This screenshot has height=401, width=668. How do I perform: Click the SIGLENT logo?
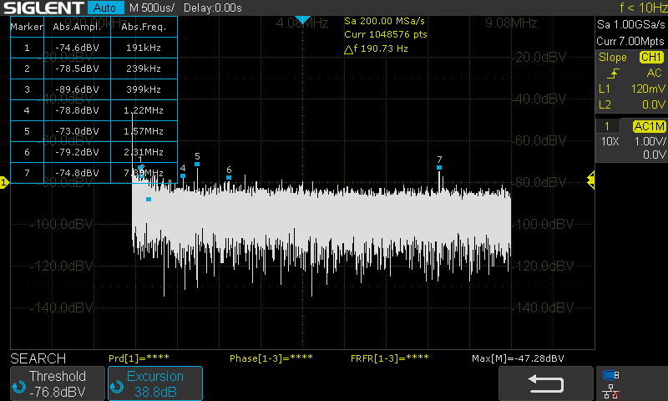tap(44, 8)
